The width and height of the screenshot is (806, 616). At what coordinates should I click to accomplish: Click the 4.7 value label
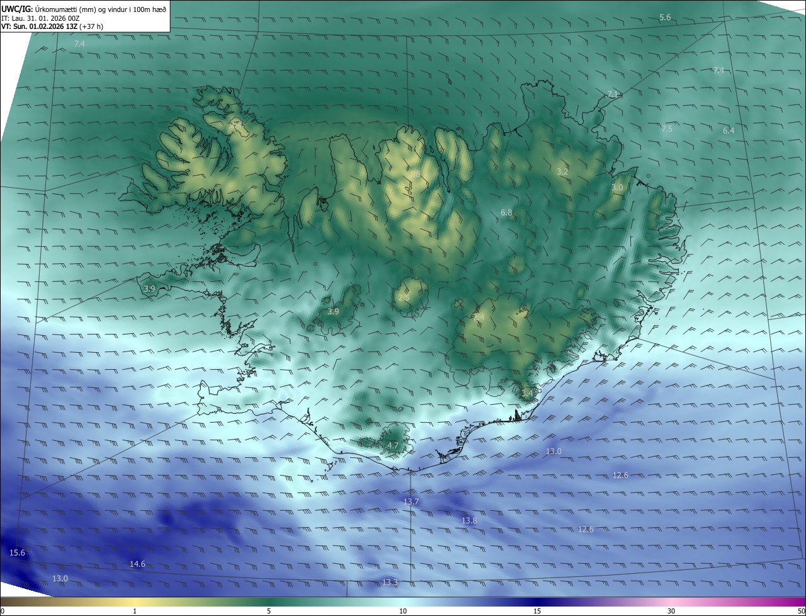click(x=393, y=446)
